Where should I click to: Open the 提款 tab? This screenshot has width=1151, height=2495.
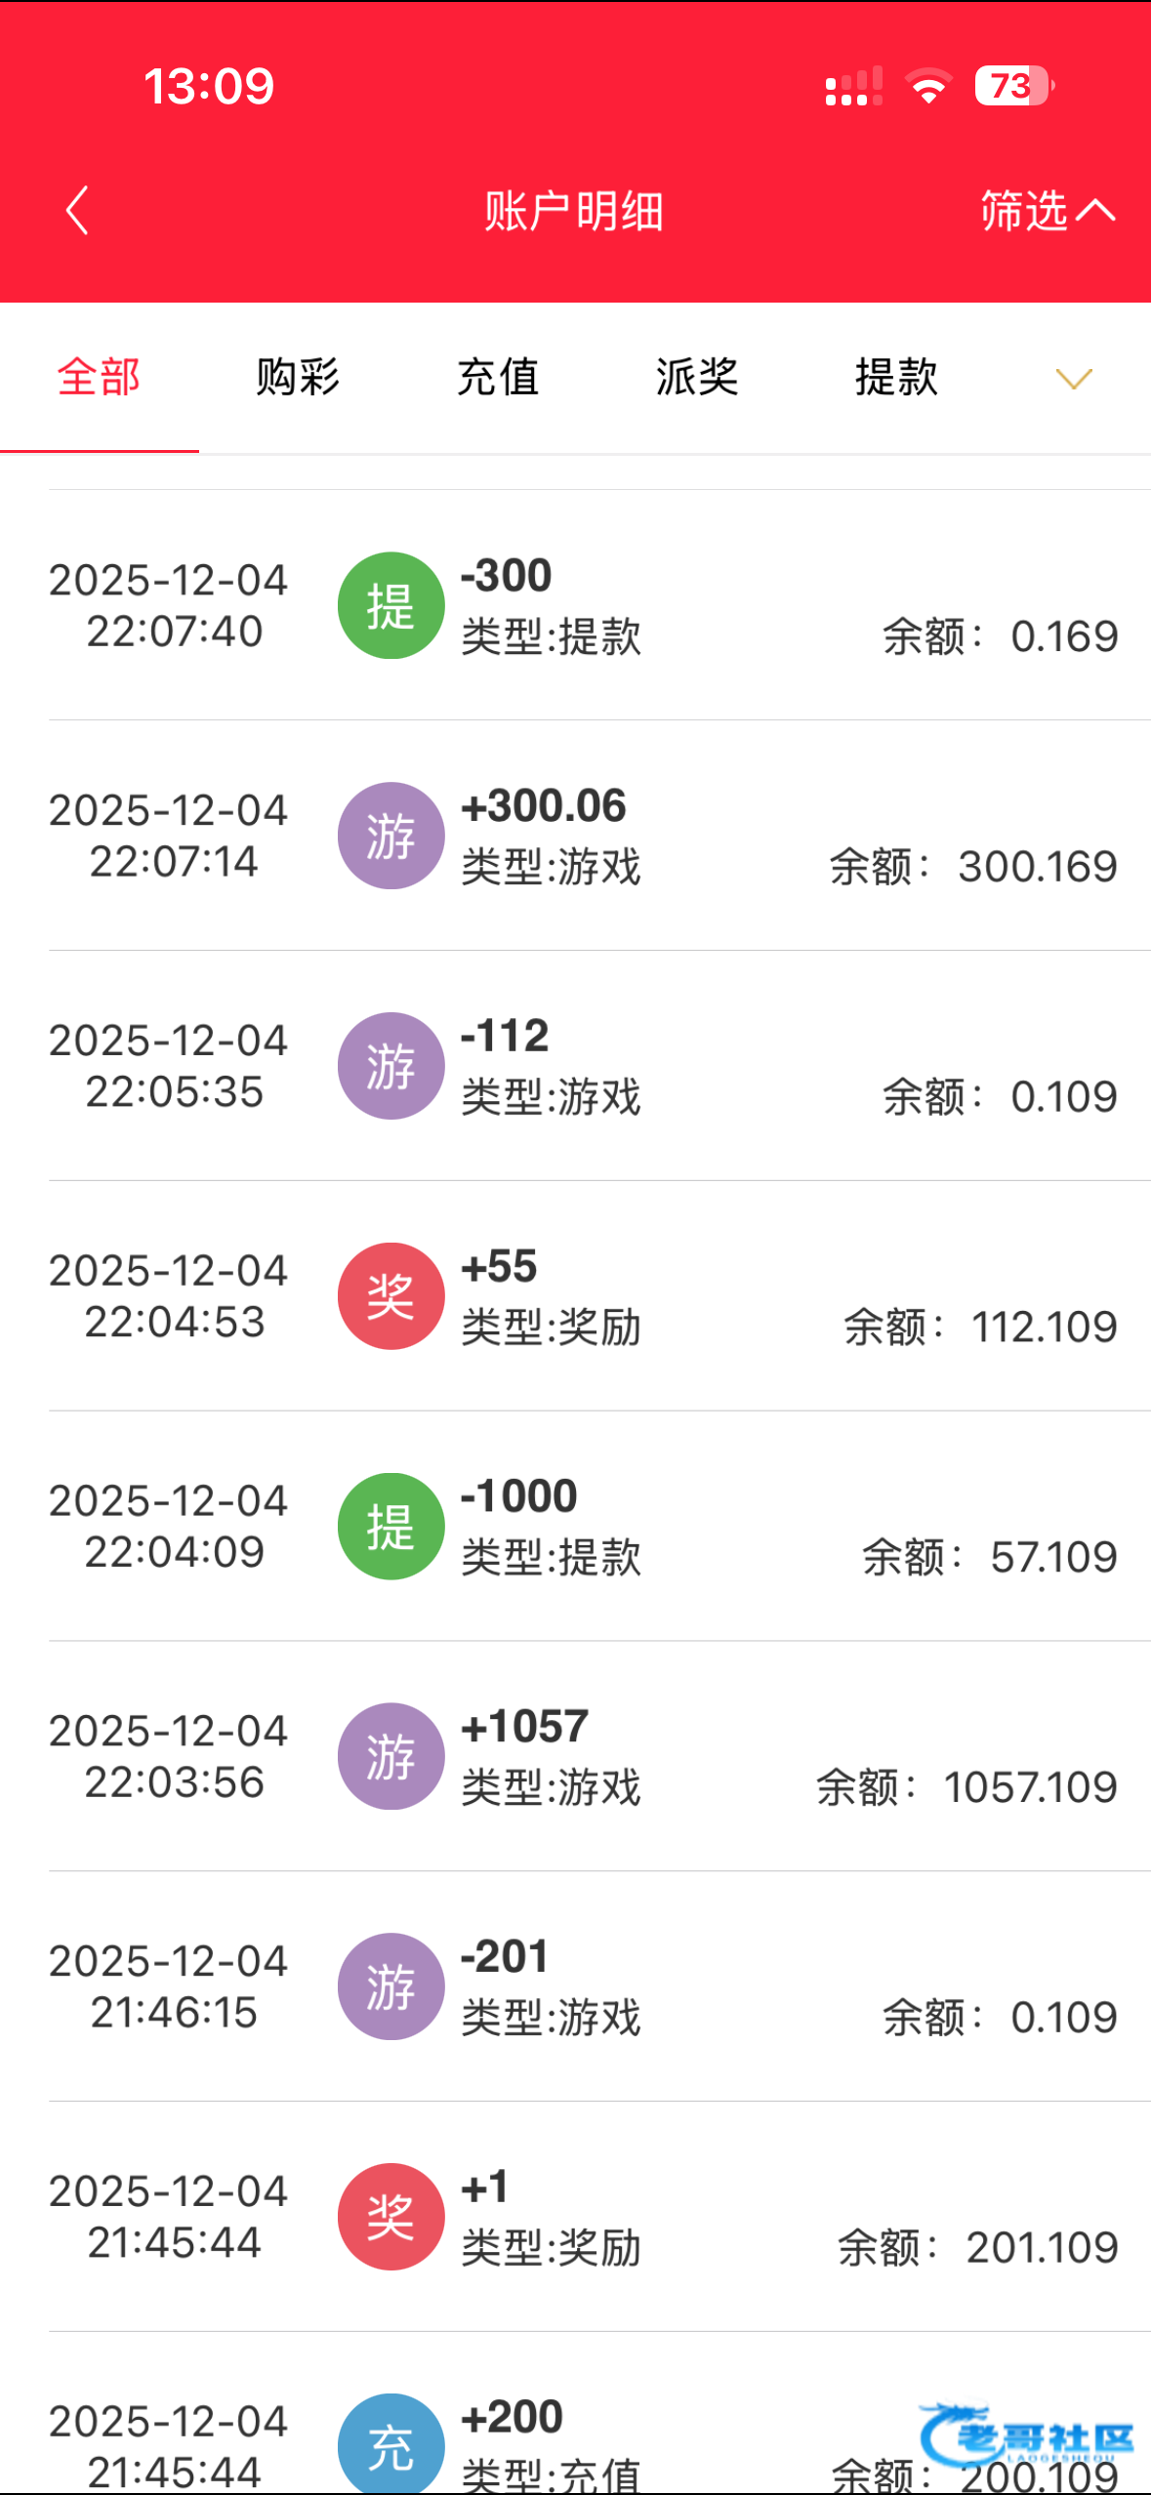point(896,378)
